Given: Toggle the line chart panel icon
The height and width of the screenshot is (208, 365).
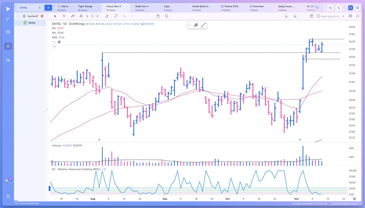Looking at the screenshot, I should tap(287, 16).
